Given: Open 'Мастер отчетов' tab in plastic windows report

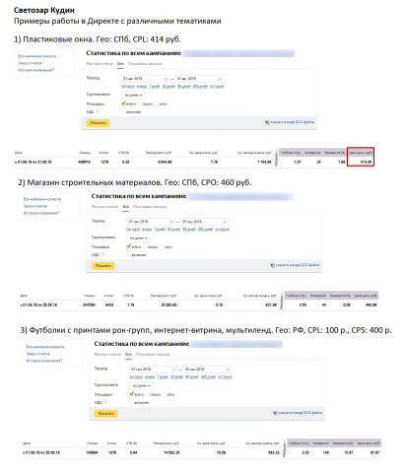Looking at the screenshot, I should 100,64.
